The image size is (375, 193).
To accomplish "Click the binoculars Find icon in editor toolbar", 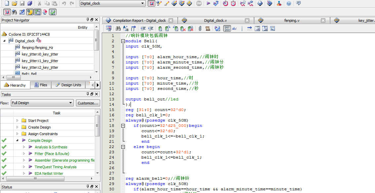I will [118, 29].
